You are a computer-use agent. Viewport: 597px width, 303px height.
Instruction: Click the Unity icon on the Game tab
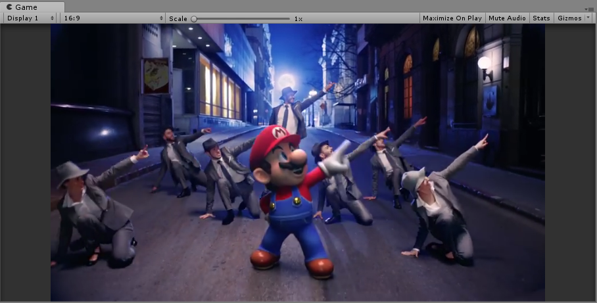click(x=9, y=7)
